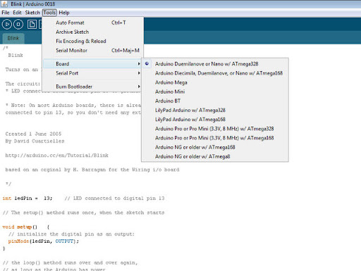Open the Edit menu

click(17, 13)
